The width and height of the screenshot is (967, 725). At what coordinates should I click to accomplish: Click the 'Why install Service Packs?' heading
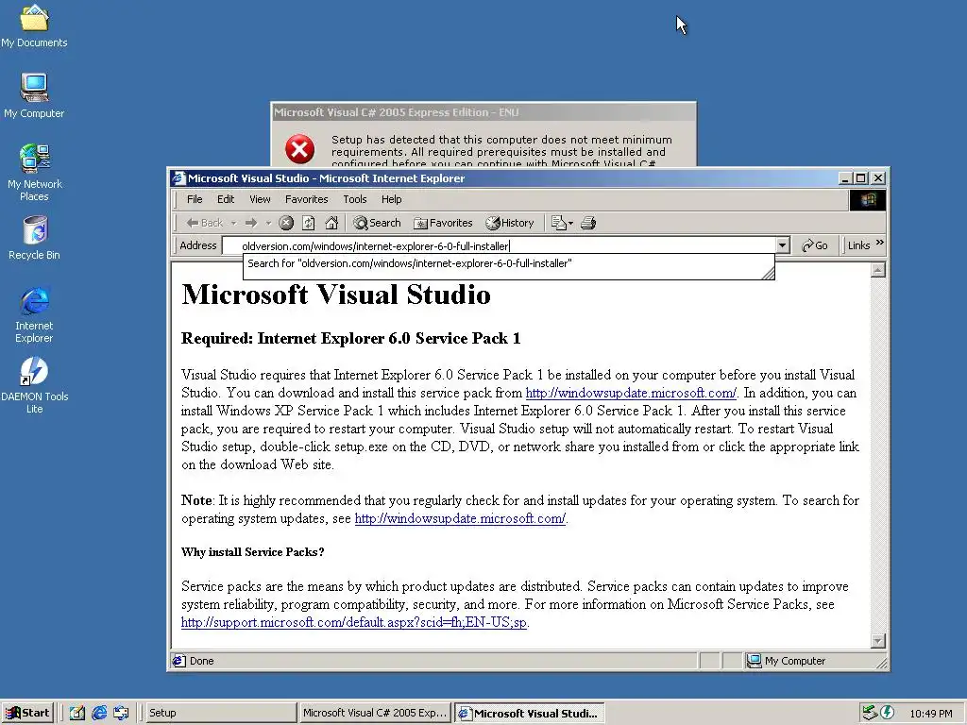[x=253, y=551]
